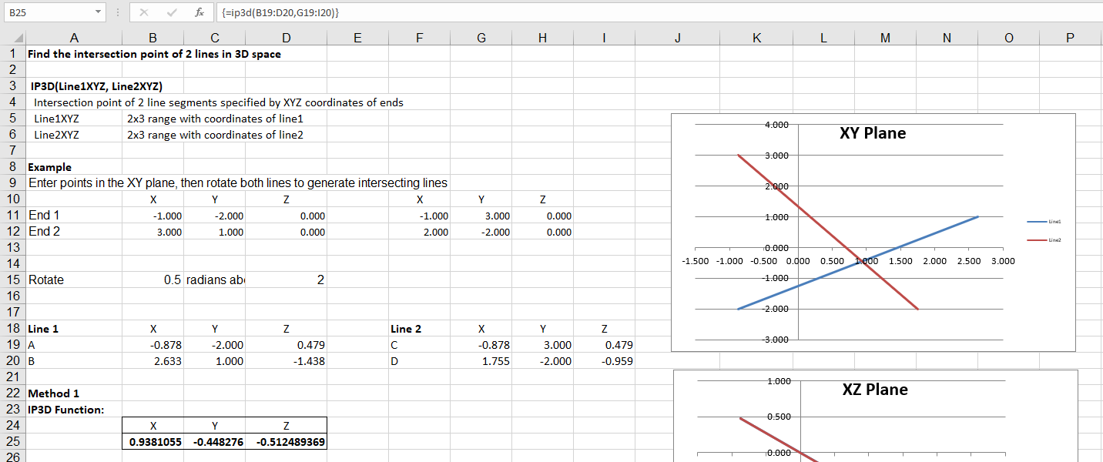Select column A header

(x=74, y=38)
